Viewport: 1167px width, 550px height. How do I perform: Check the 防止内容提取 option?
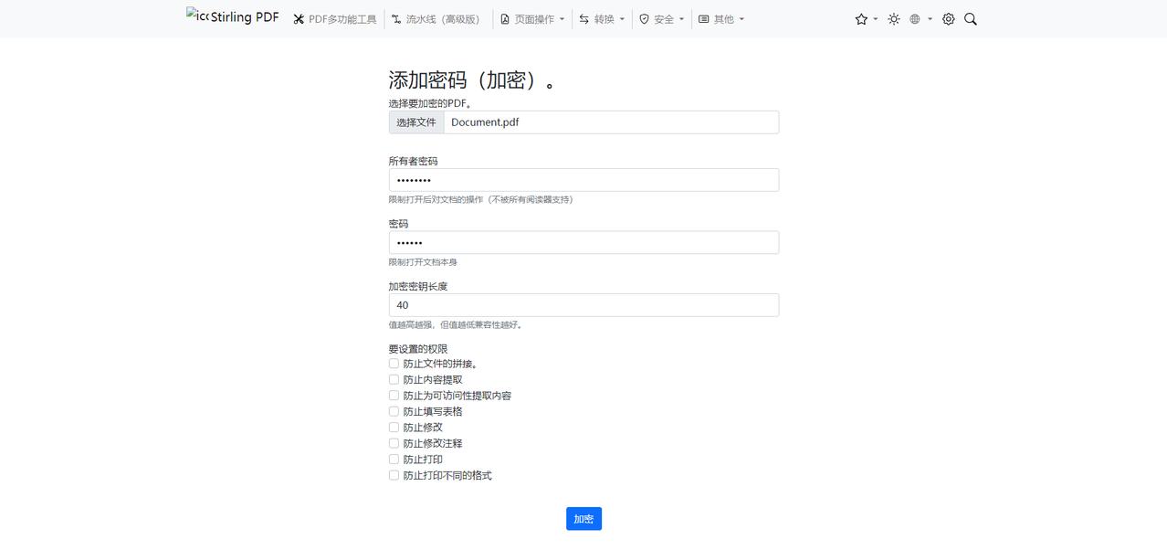point(394,379)
